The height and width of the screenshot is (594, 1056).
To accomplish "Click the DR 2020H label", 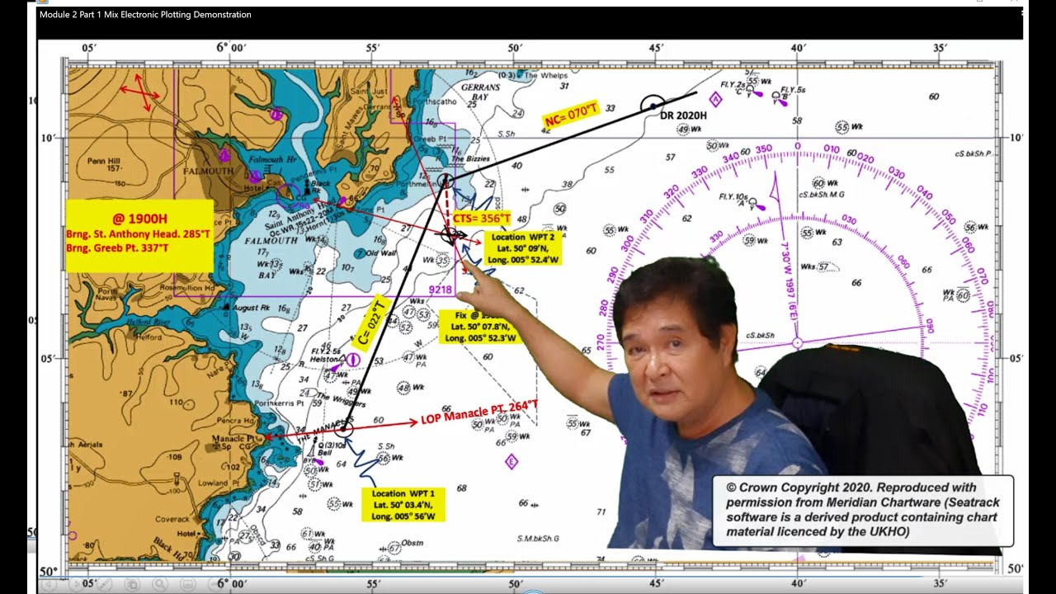I will point(683,116).
